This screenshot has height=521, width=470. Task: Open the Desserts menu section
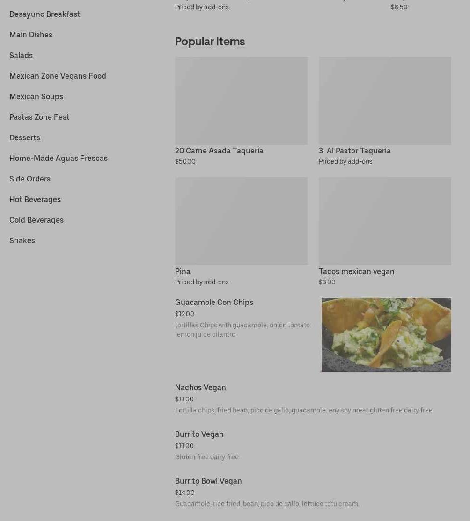tap(25, 138)
